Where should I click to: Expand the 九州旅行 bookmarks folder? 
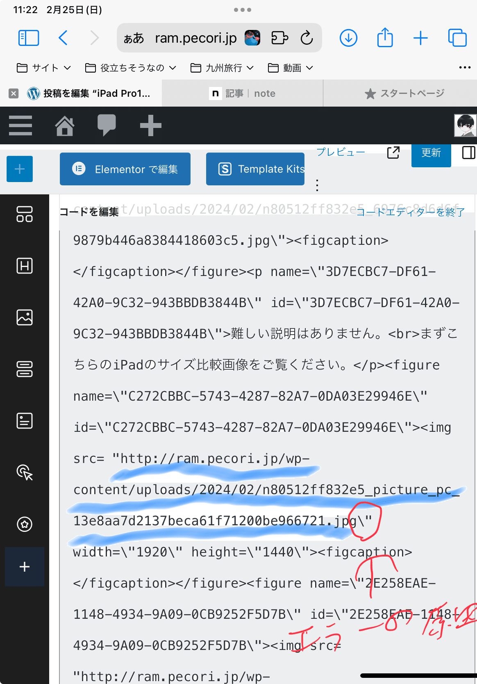[222, 68]
